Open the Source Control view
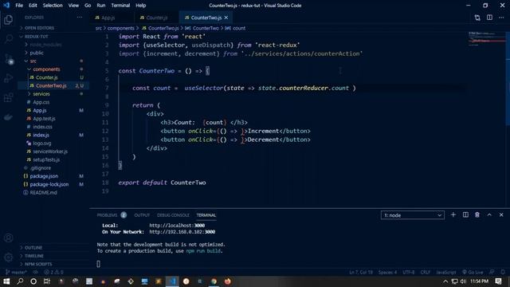Screen dimensions: 510x287 click(x=9, y=59)
